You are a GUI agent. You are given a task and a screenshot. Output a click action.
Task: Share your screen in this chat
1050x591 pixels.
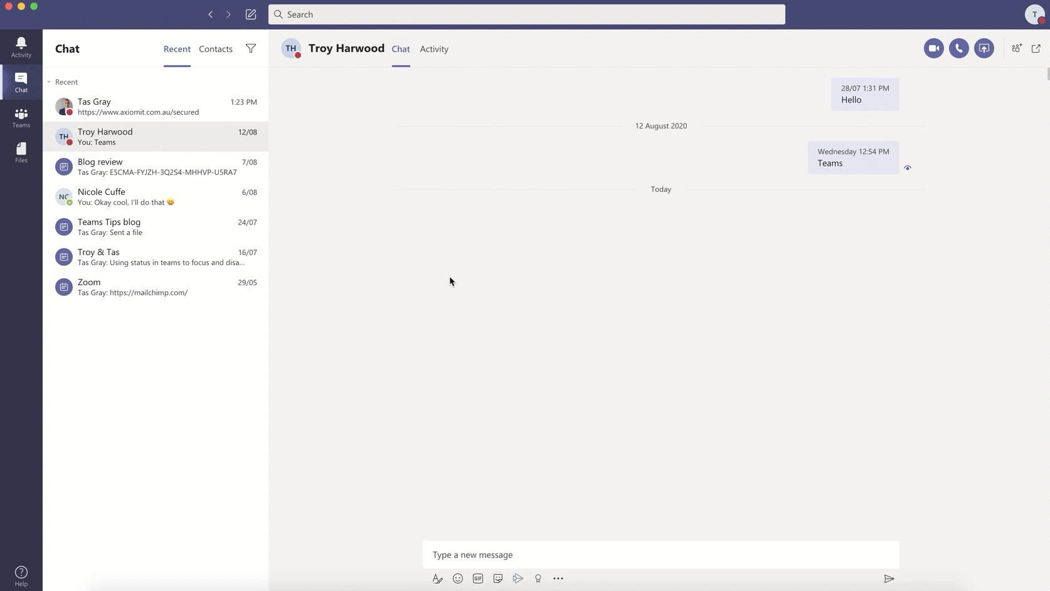(x=984, y=48)
